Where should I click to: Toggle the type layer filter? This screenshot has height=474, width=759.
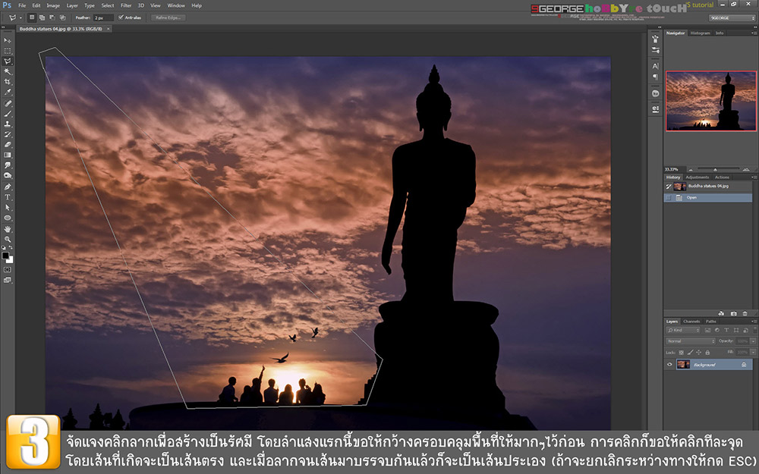click(x=726, y=330)
